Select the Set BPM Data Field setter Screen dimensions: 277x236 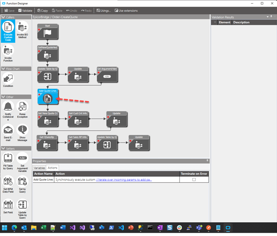click(x=8, y=185)
